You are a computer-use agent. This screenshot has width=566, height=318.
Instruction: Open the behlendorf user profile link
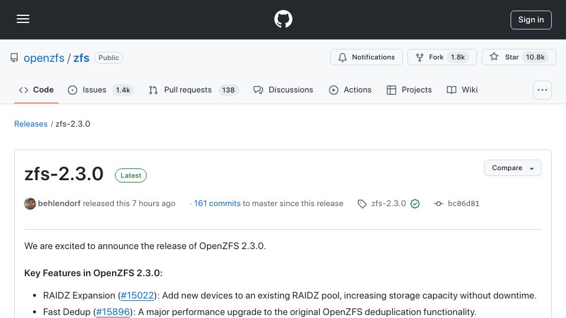click(59, 203)
